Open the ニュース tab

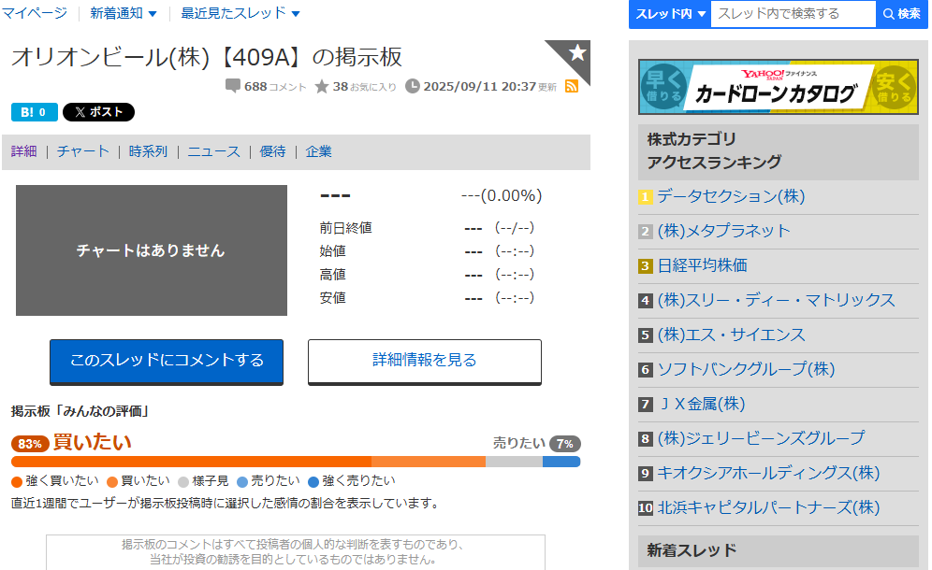pos(214,151)
